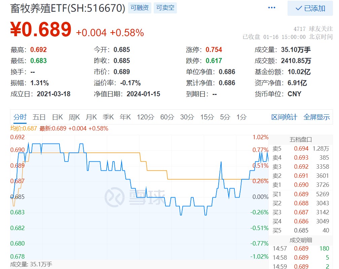
Task: Click the 成交额 value 2410.85万
Action: click(x=296, y=61)
